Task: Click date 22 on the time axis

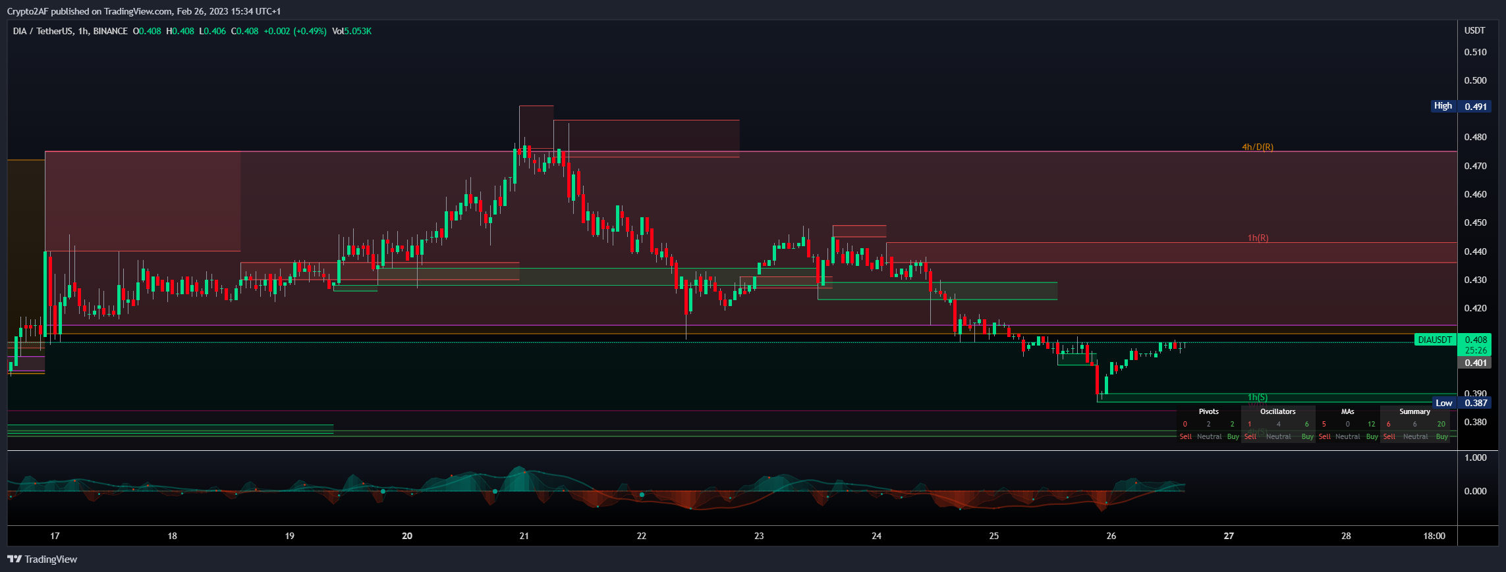Action: tap(642, 536)
